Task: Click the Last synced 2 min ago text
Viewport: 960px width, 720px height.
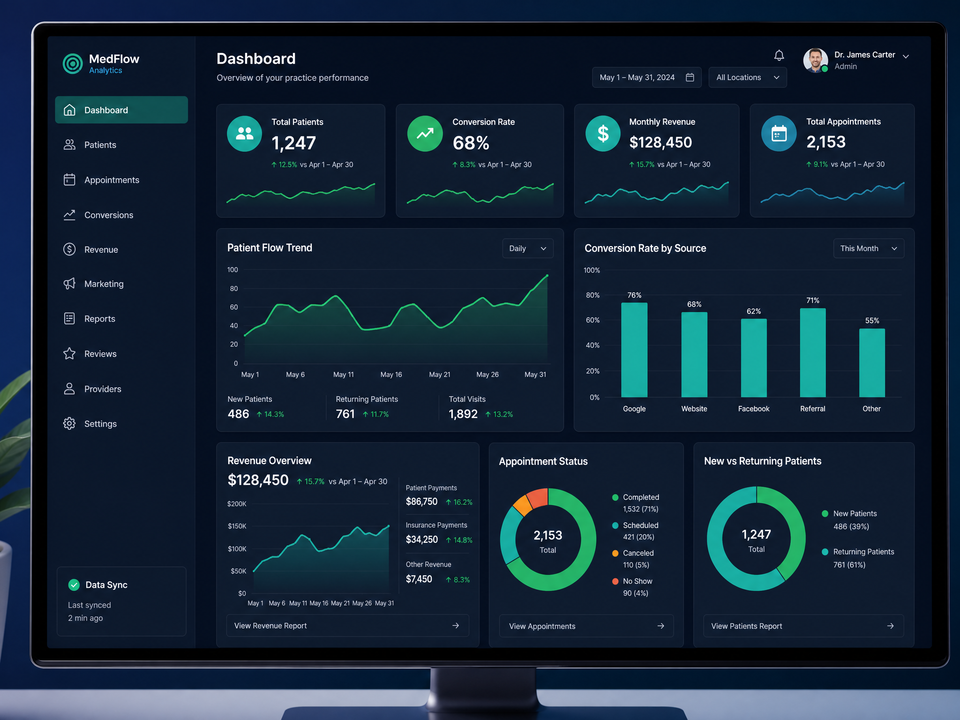Action: click(90, 612)
